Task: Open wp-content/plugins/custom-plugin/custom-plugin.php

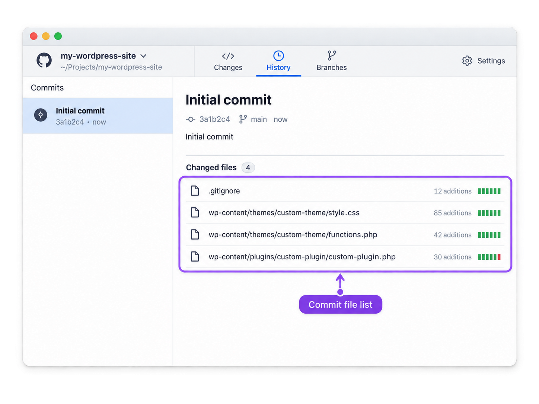Action: coord(345,257)
